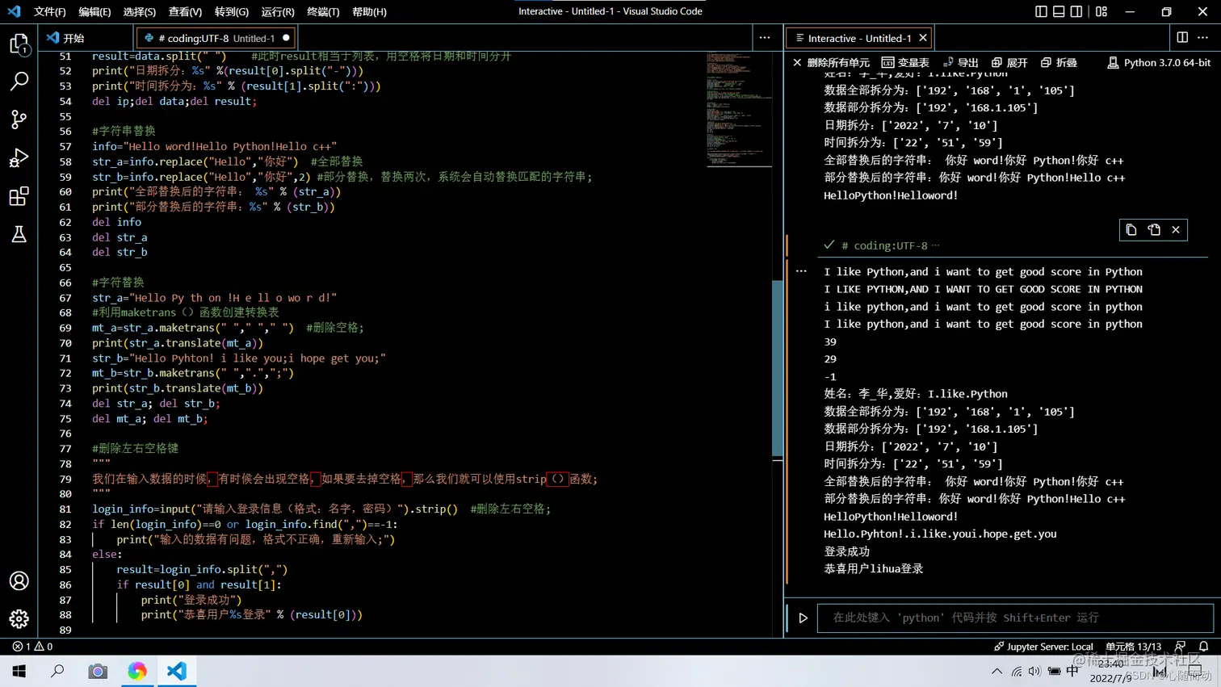Click 展开 button
Image resolution: width=1221 pixels, height=687 pixels.
[x=1009, y=62]
